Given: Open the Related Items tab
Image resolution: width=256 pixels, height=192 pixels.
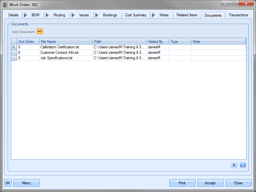Looking at the screenshot, I should click(187, 15).
